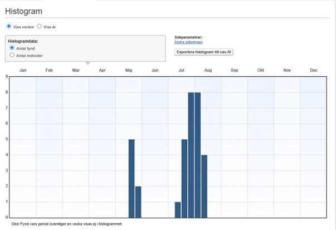336x230 pixels.
Task: Click the 'Mar' month header
Action: (76, 70)
